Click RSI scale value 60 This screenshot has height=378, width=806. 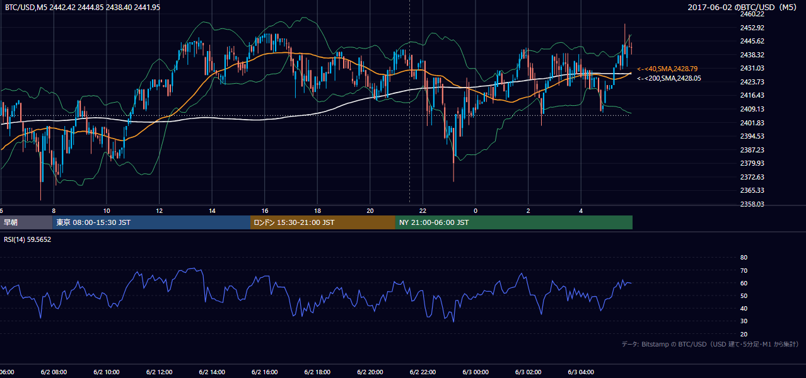click(x=744, y=283)
